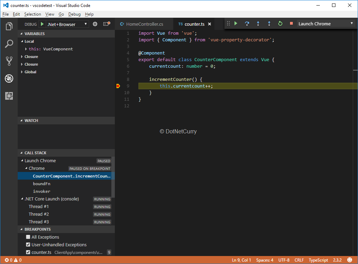Collapse the BREAKPOINTS section

22,229
